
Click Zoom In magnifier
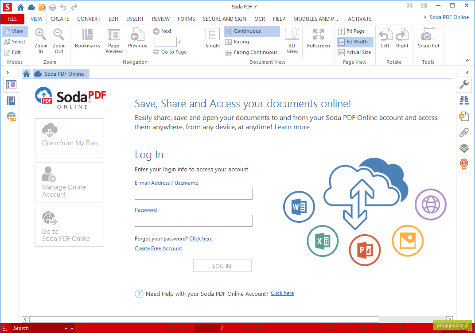(41, 41)
